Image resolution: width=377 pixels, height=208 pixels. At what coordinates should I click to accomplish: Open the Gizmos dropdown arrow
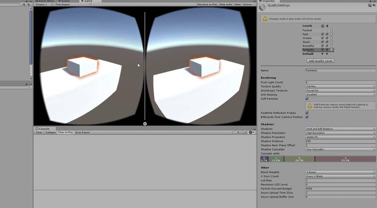[x=254, y=4]
